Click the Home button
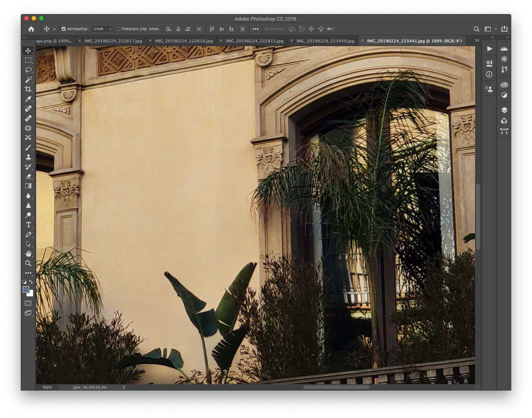Viewport: 532px width, 418px height. coord(31,29)
